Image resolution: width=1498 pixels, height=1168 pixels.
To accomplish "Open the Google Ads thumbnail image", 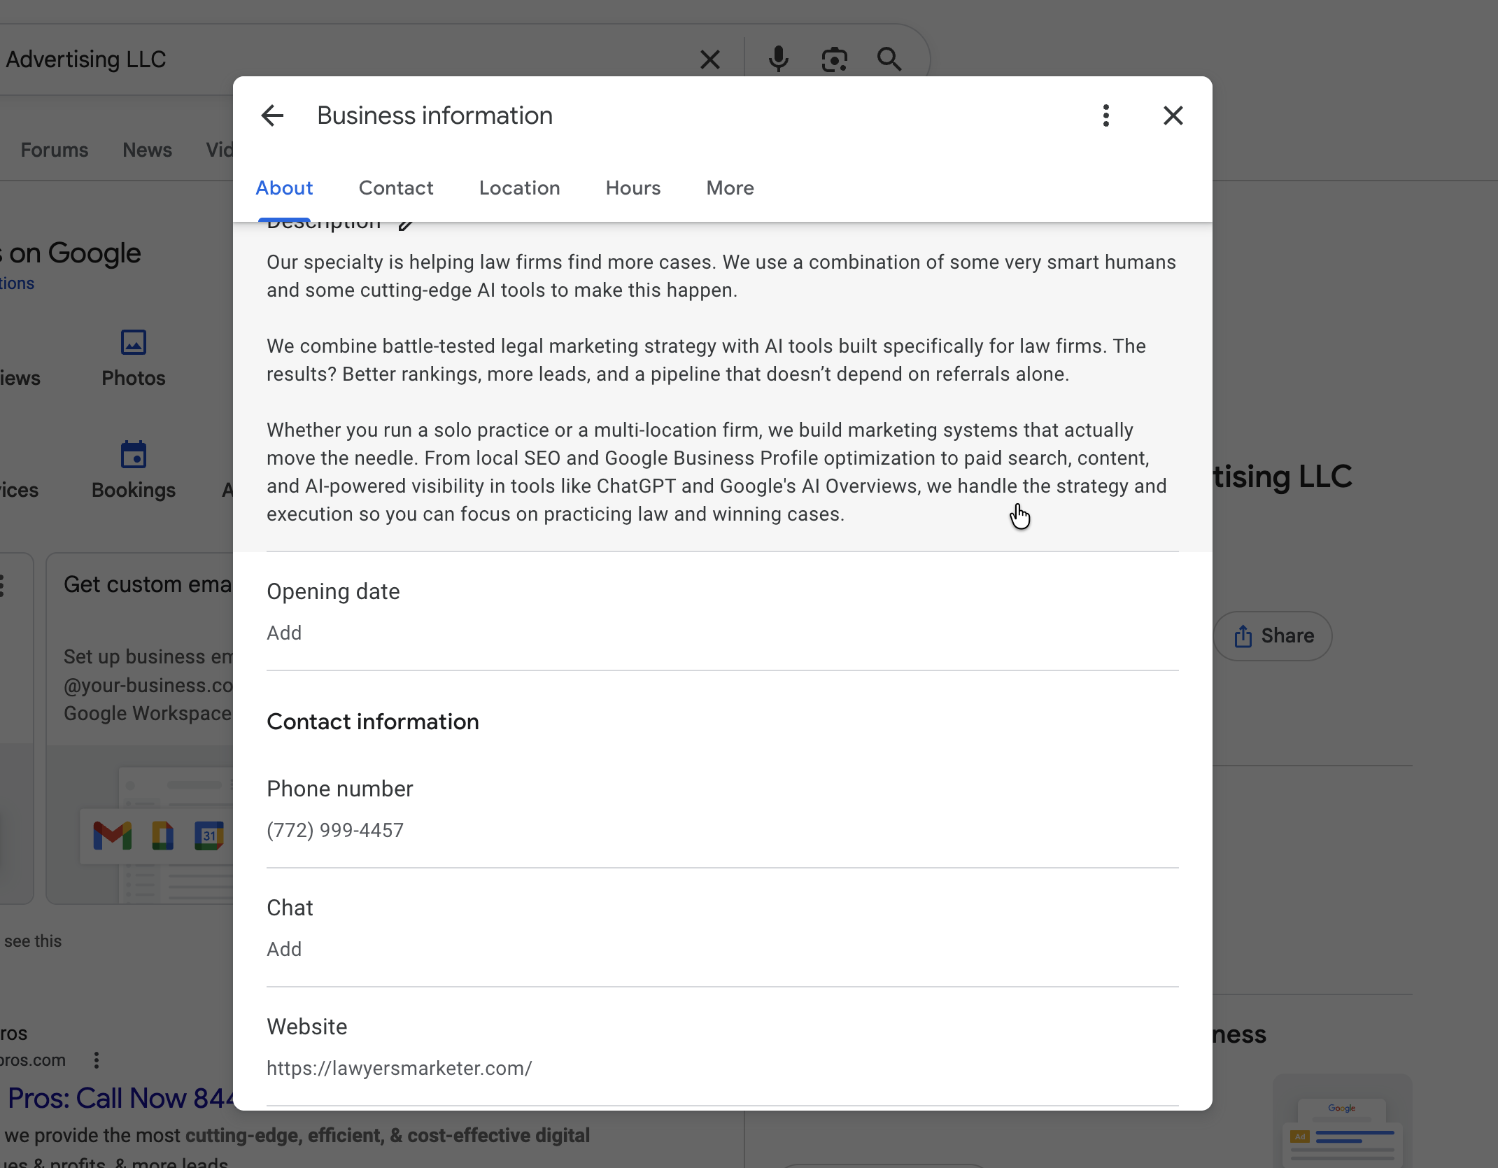I will pos(1342,1121).
